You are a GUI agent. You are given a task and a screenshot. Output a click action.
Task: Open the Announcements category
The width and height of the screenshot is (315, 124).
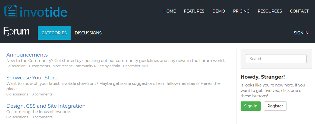(x=27, y=55)
